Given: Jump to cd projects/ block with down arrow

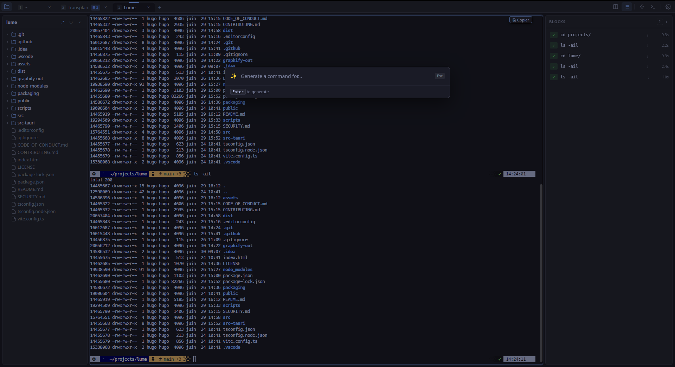Looking at the screenshot, I should (648, 35).
